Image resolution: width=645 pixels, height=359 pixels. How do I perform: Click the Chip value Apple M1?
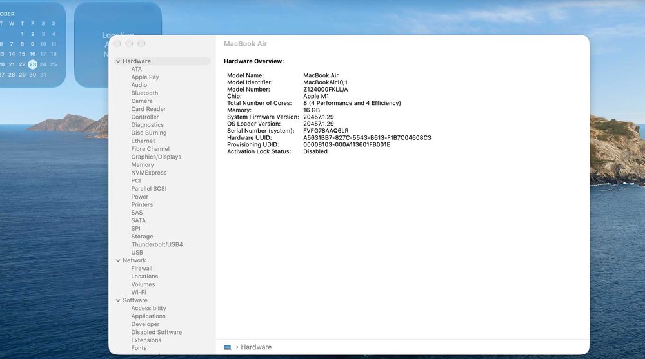click(316, 96)
